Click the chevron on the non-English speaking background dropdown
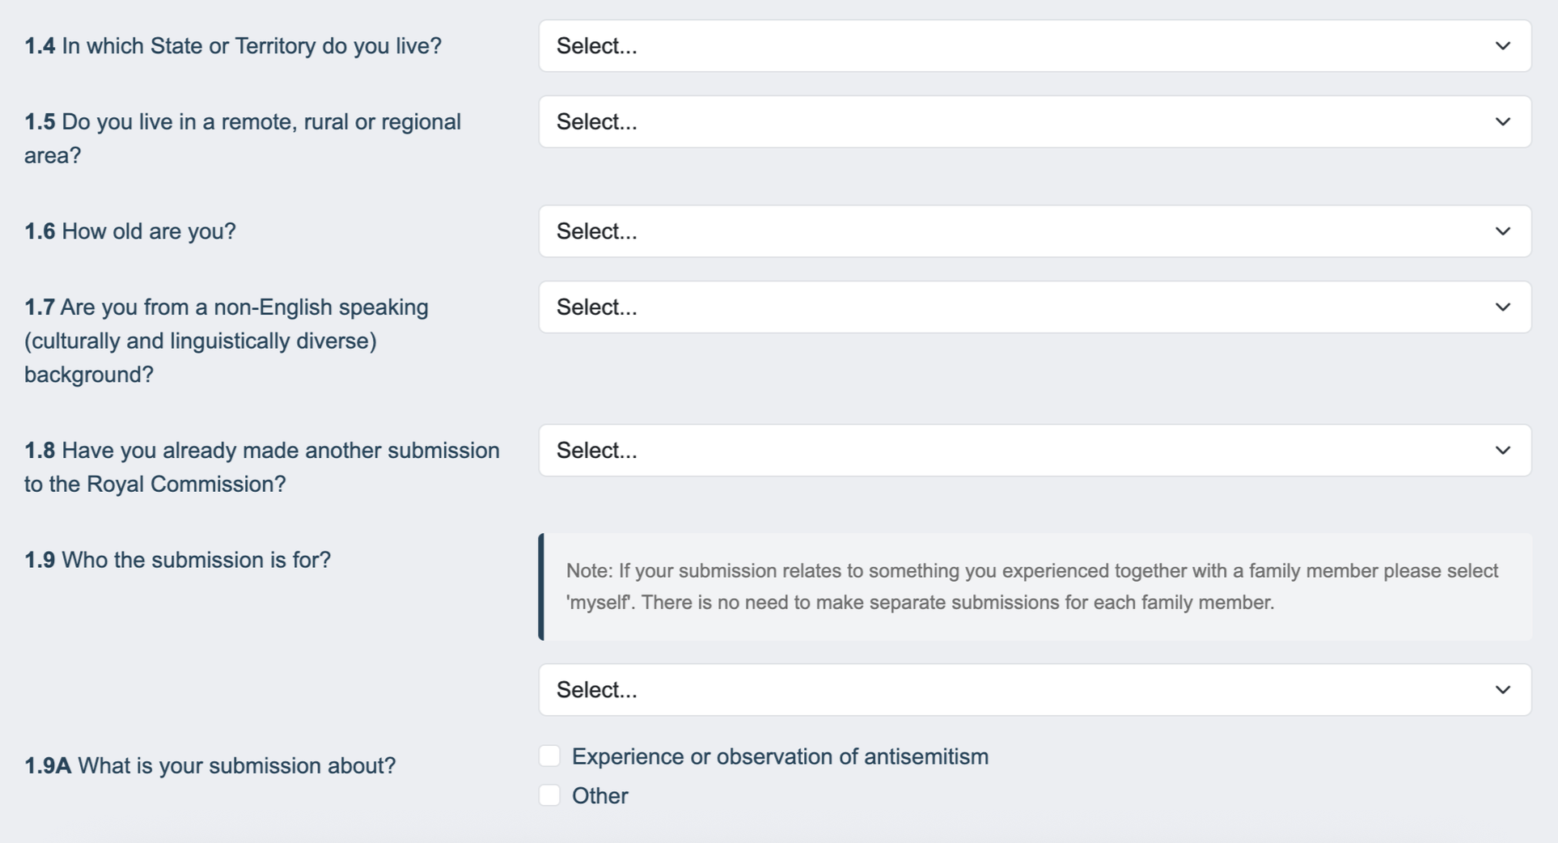This screenshot has height=843, width=1558. click(1502, 307)
